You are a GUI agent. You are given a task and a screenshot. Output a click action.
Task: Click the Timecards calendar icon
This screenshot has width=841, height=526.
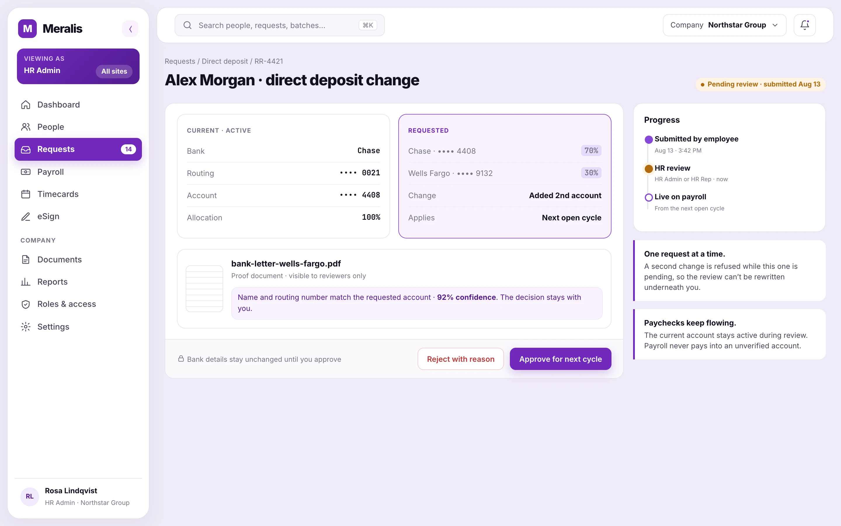point(26,194)
